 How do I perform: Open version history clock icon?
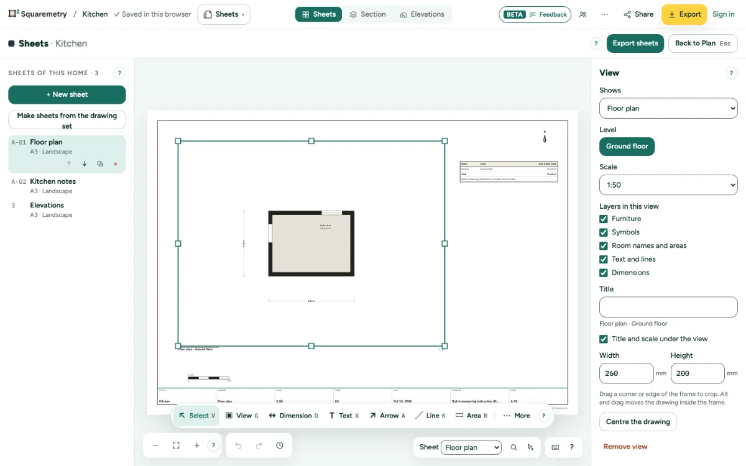[x=280, y=445]
